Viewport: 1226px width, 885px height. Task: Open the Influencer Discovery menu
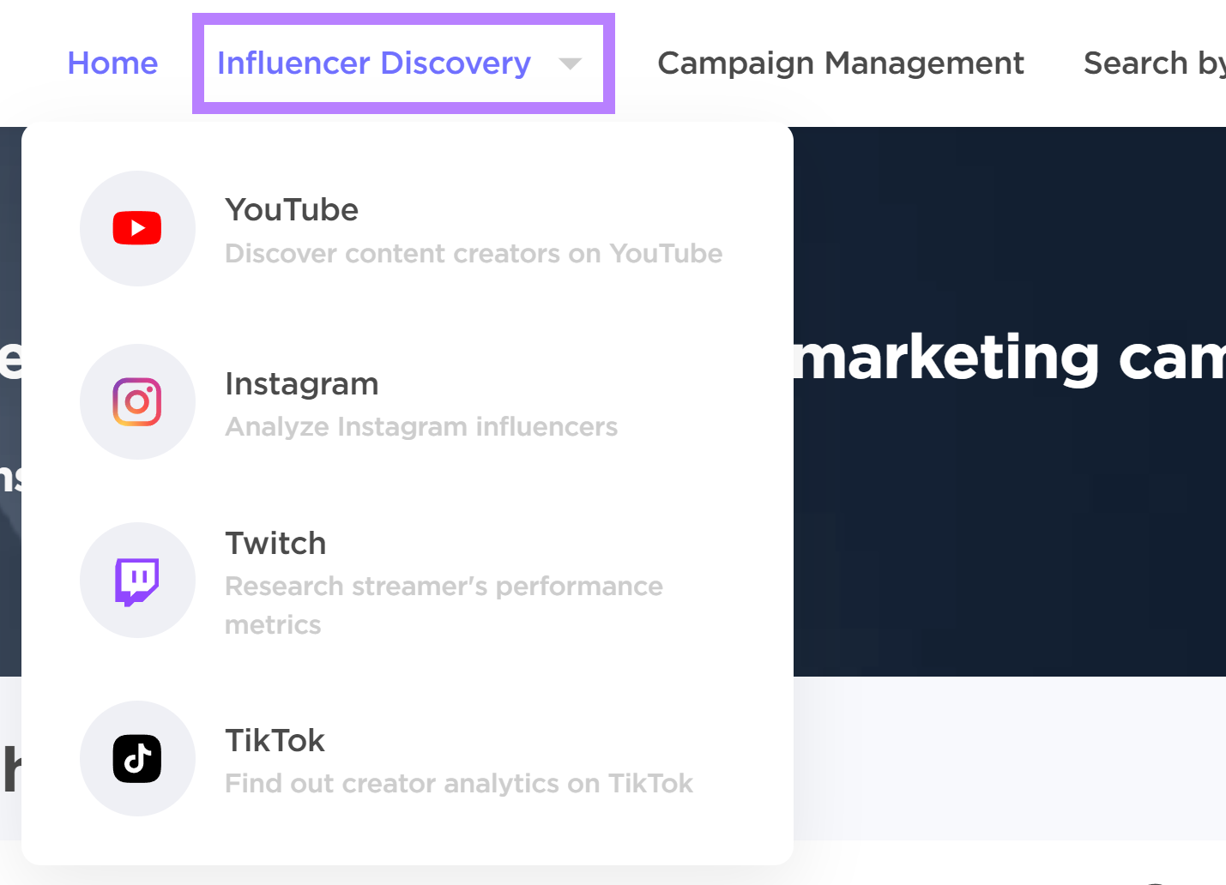tap(375, 63)
